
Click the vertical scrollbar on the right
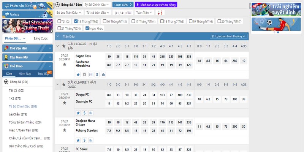(x=249, y=76)
